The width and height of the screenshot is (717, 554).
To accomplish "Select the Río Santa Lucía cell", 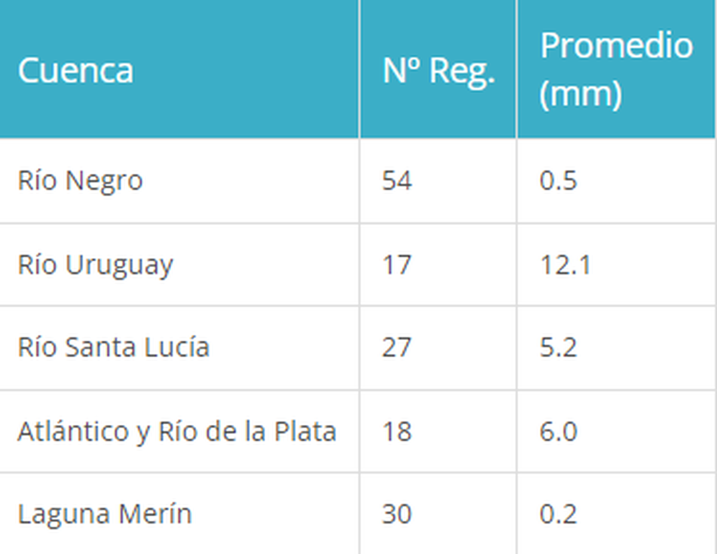I will [x=114, y=347].
